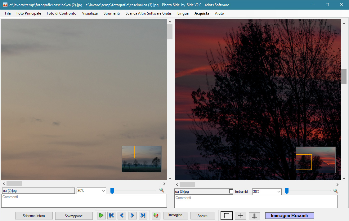Jump to last image with skip-forward icon
Screen dimensions: 349x221
[143, 215]
